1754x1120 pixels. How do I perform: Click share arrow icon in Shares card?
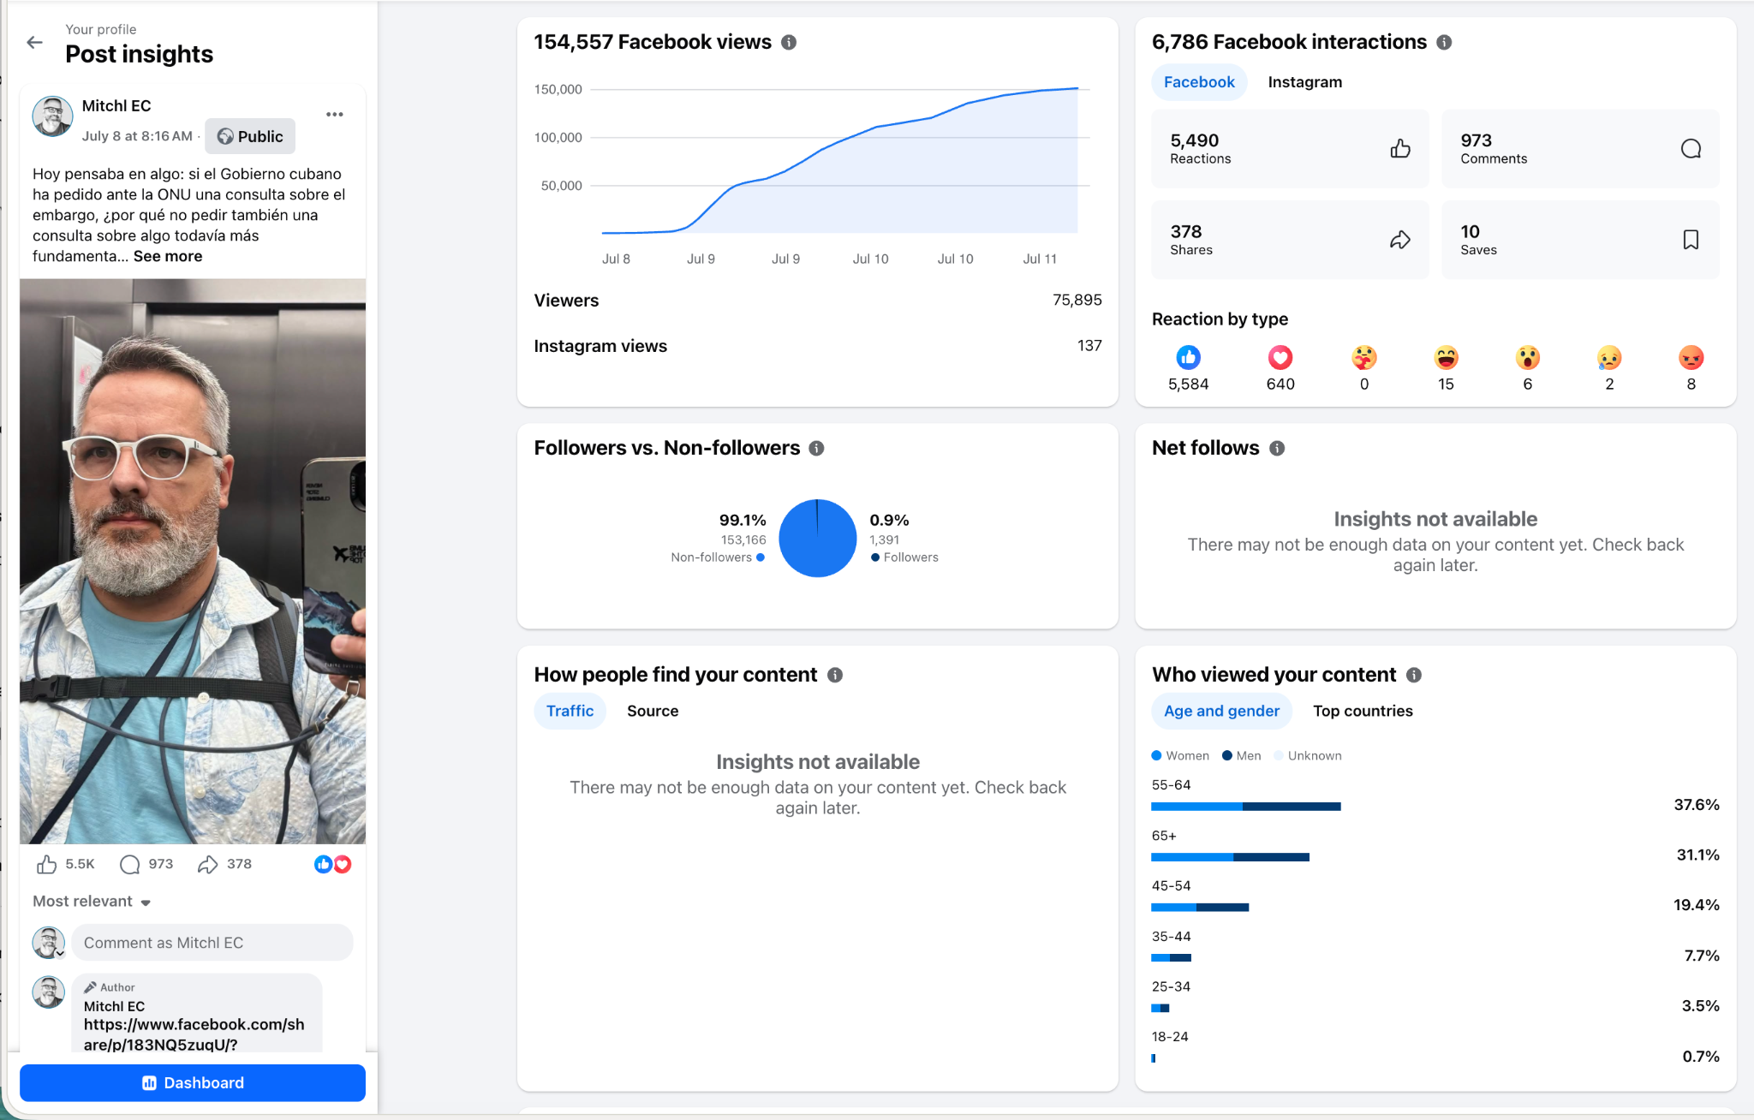click(1400, 240)
